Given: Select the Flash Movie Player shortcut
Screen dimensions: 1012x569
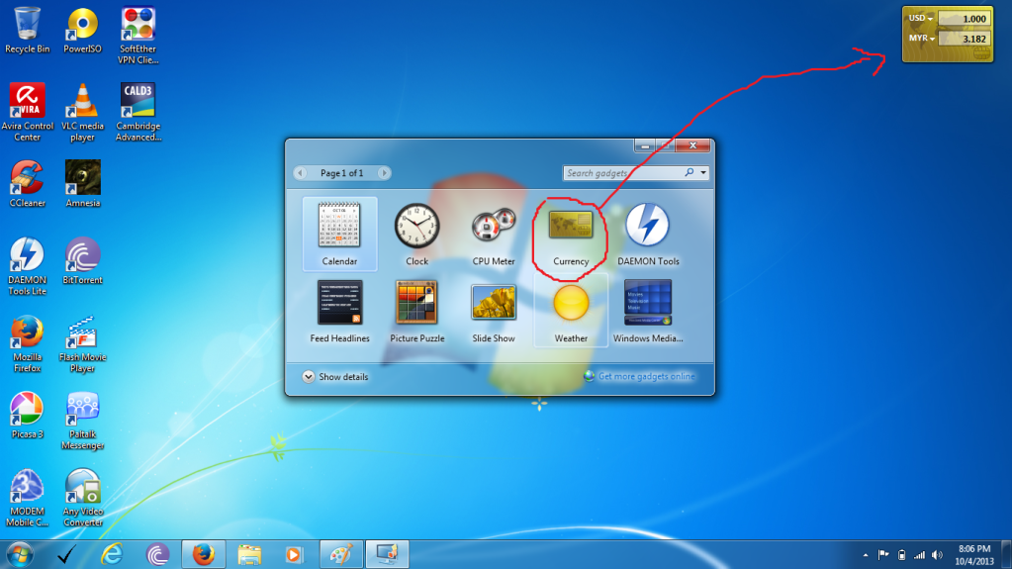Looking at the screenshot, I should (83, 343).
